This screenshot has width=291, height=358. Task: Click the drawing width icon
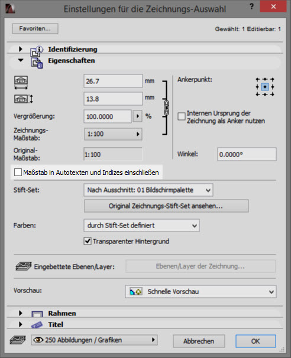tap(21, 83)
